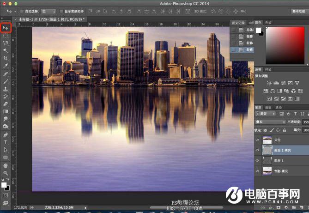Select the Eyedropper tool
The height and width of the screenshot is (213, 309).
(x=6, y=66)
